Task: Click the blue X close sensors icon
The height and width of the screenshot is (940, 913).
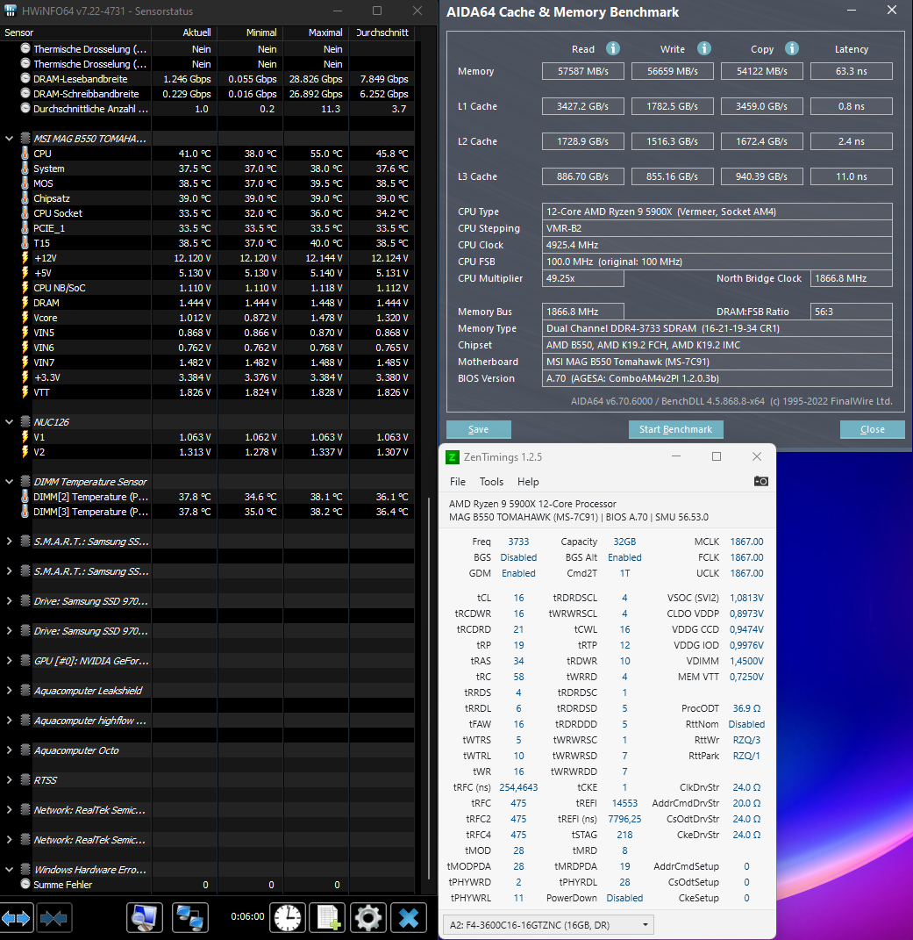Action: (409, 918)
